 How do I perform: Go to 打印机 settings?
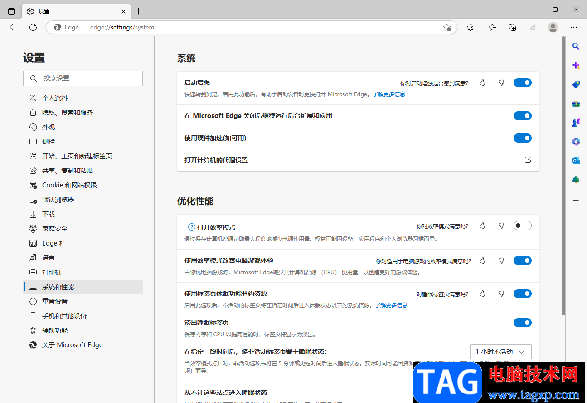point(83,272)
